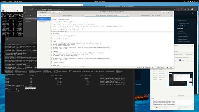Click the clock in the top bar
This screenshot has height=112, width=199.
(99, 1)
